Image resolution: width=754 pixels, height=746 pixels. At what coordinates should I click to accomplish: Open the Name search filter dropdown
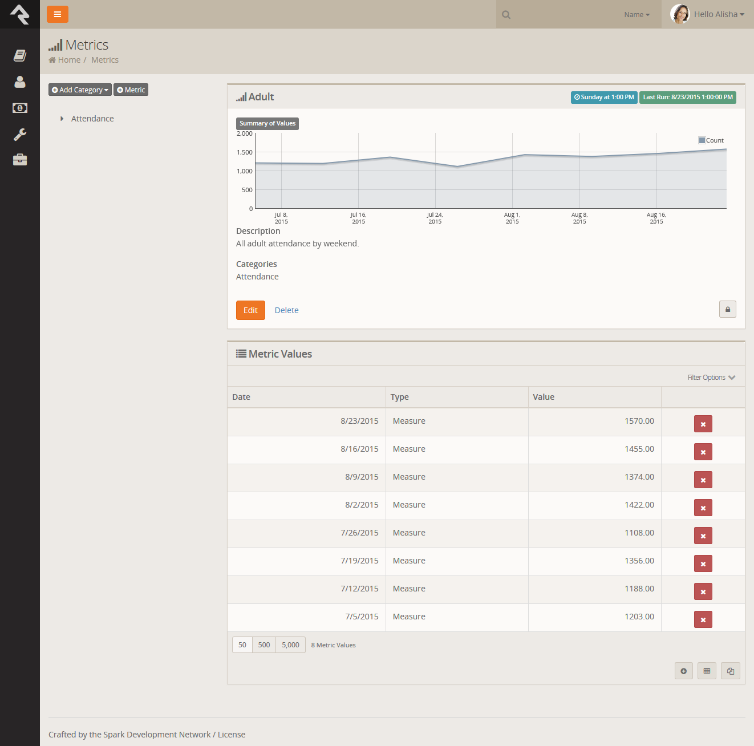(637, 15)
